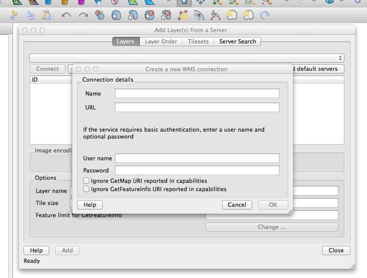
Task: Close the Add Layer(s) from a Server window
Action: tap(25, 30)
